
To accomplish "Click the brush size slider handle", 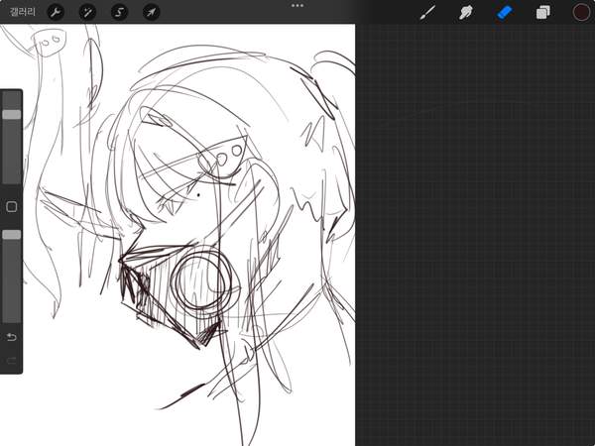I will click(x=12, y=115).
